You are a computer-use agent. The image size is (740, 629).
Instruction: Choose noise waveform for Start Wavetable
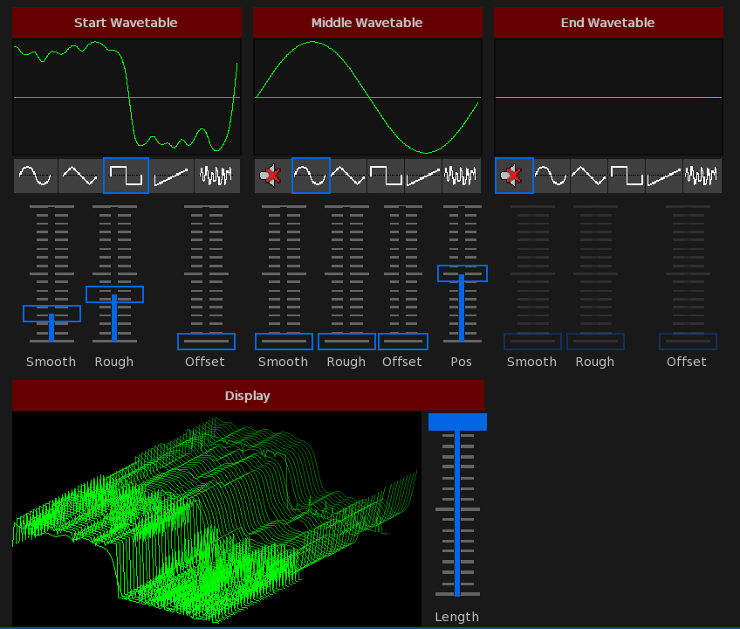click(x=216, y=176)
